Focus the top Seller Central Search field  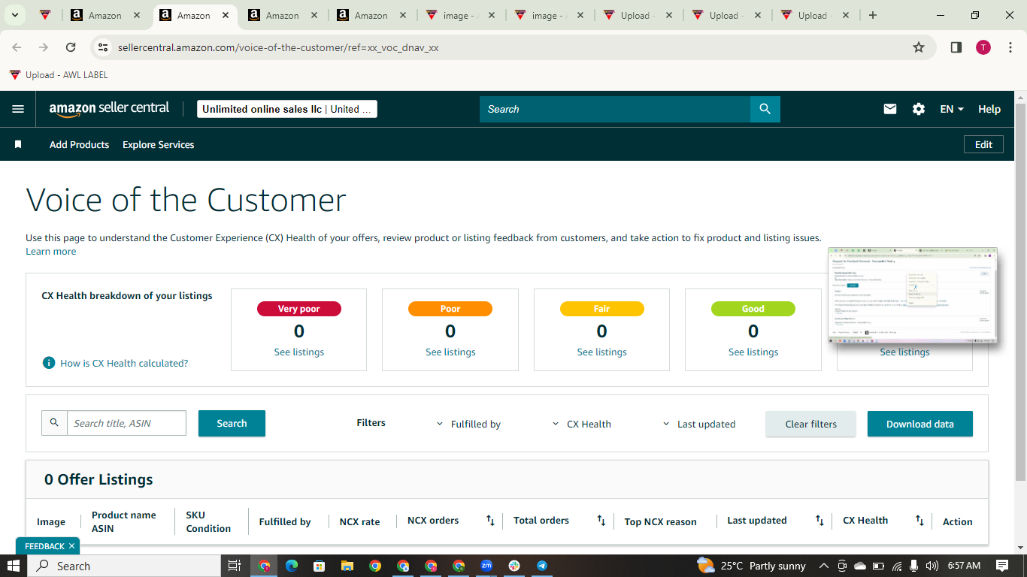click(x=615, y=109)
